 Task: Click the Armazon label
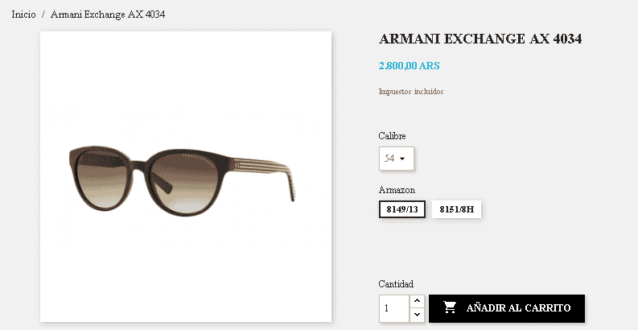coord(397,190)
